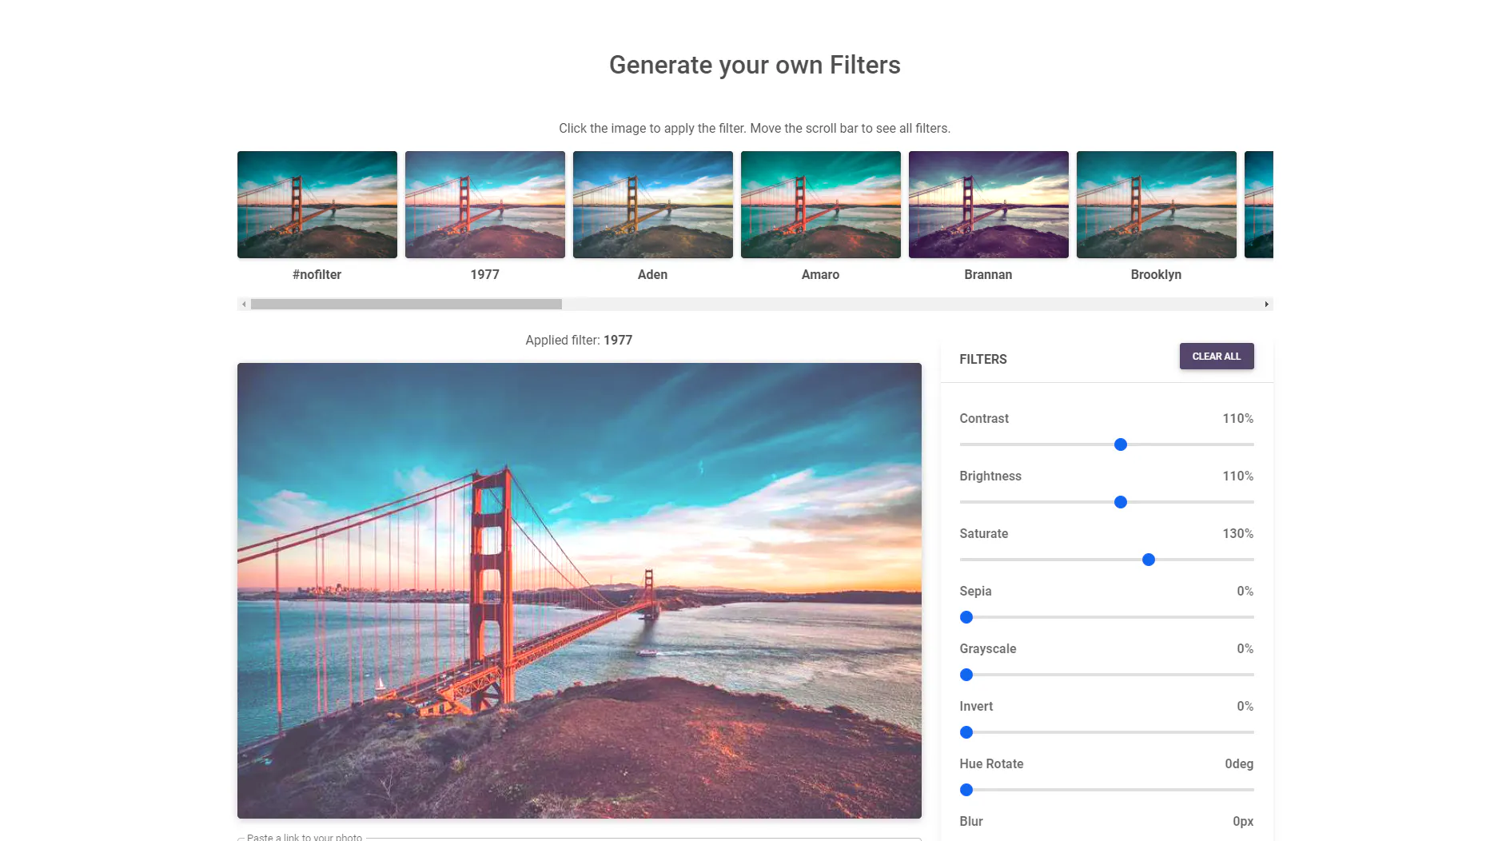1506x841 pixels.
Task: Click the CLEAR ALL button
Action: pyautogui.click(x=1217, y=357)
